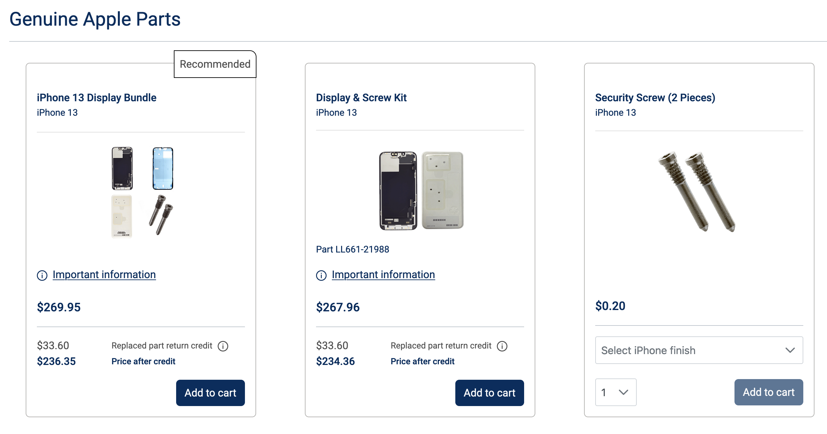
Task: Click info icon beside Display Bundle's Important information
Action: [42, 275]
